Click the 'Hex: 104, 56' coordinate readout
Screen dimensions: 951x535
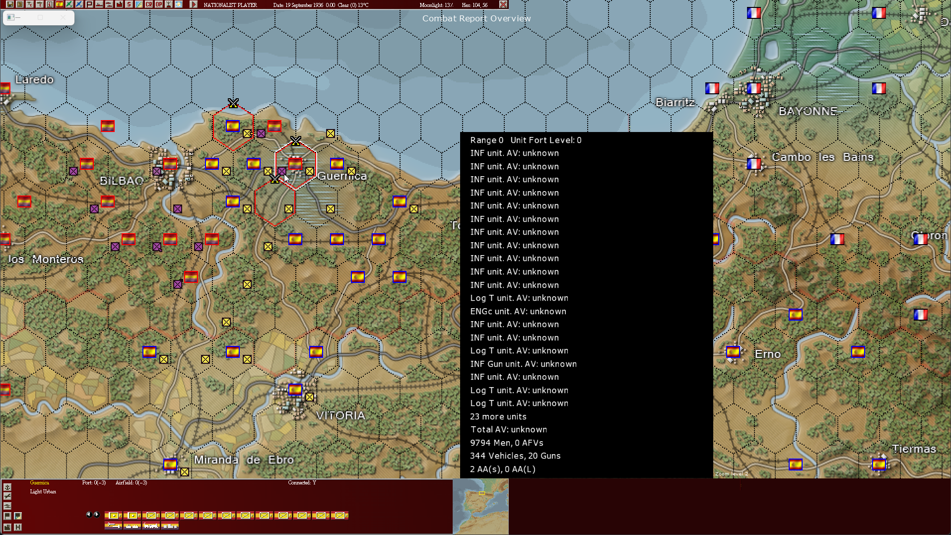click(475, 5)
